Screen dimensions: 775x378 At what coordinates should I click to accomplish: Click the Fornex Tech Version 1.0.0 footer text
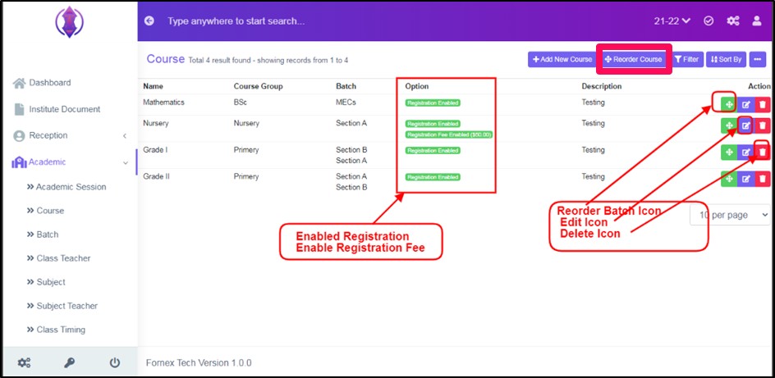point(199,362)
